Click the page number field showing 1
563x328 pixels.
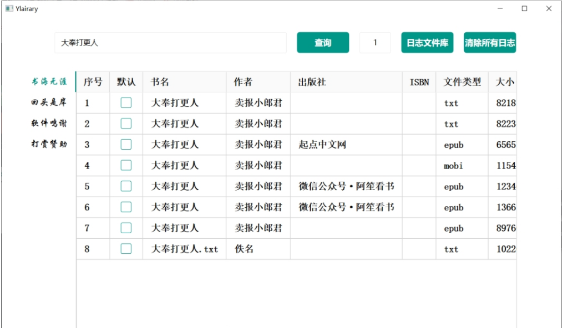tap(375, 43)
